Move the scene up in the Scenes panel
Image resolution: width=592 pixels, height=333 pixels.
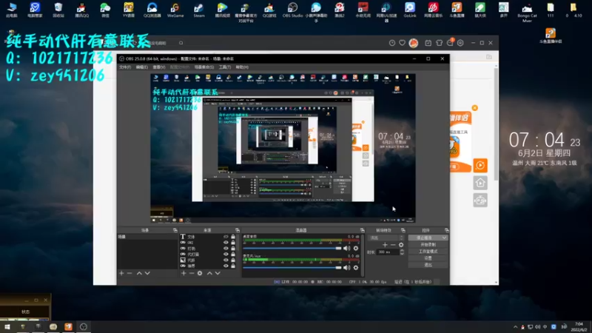point(139,273)
